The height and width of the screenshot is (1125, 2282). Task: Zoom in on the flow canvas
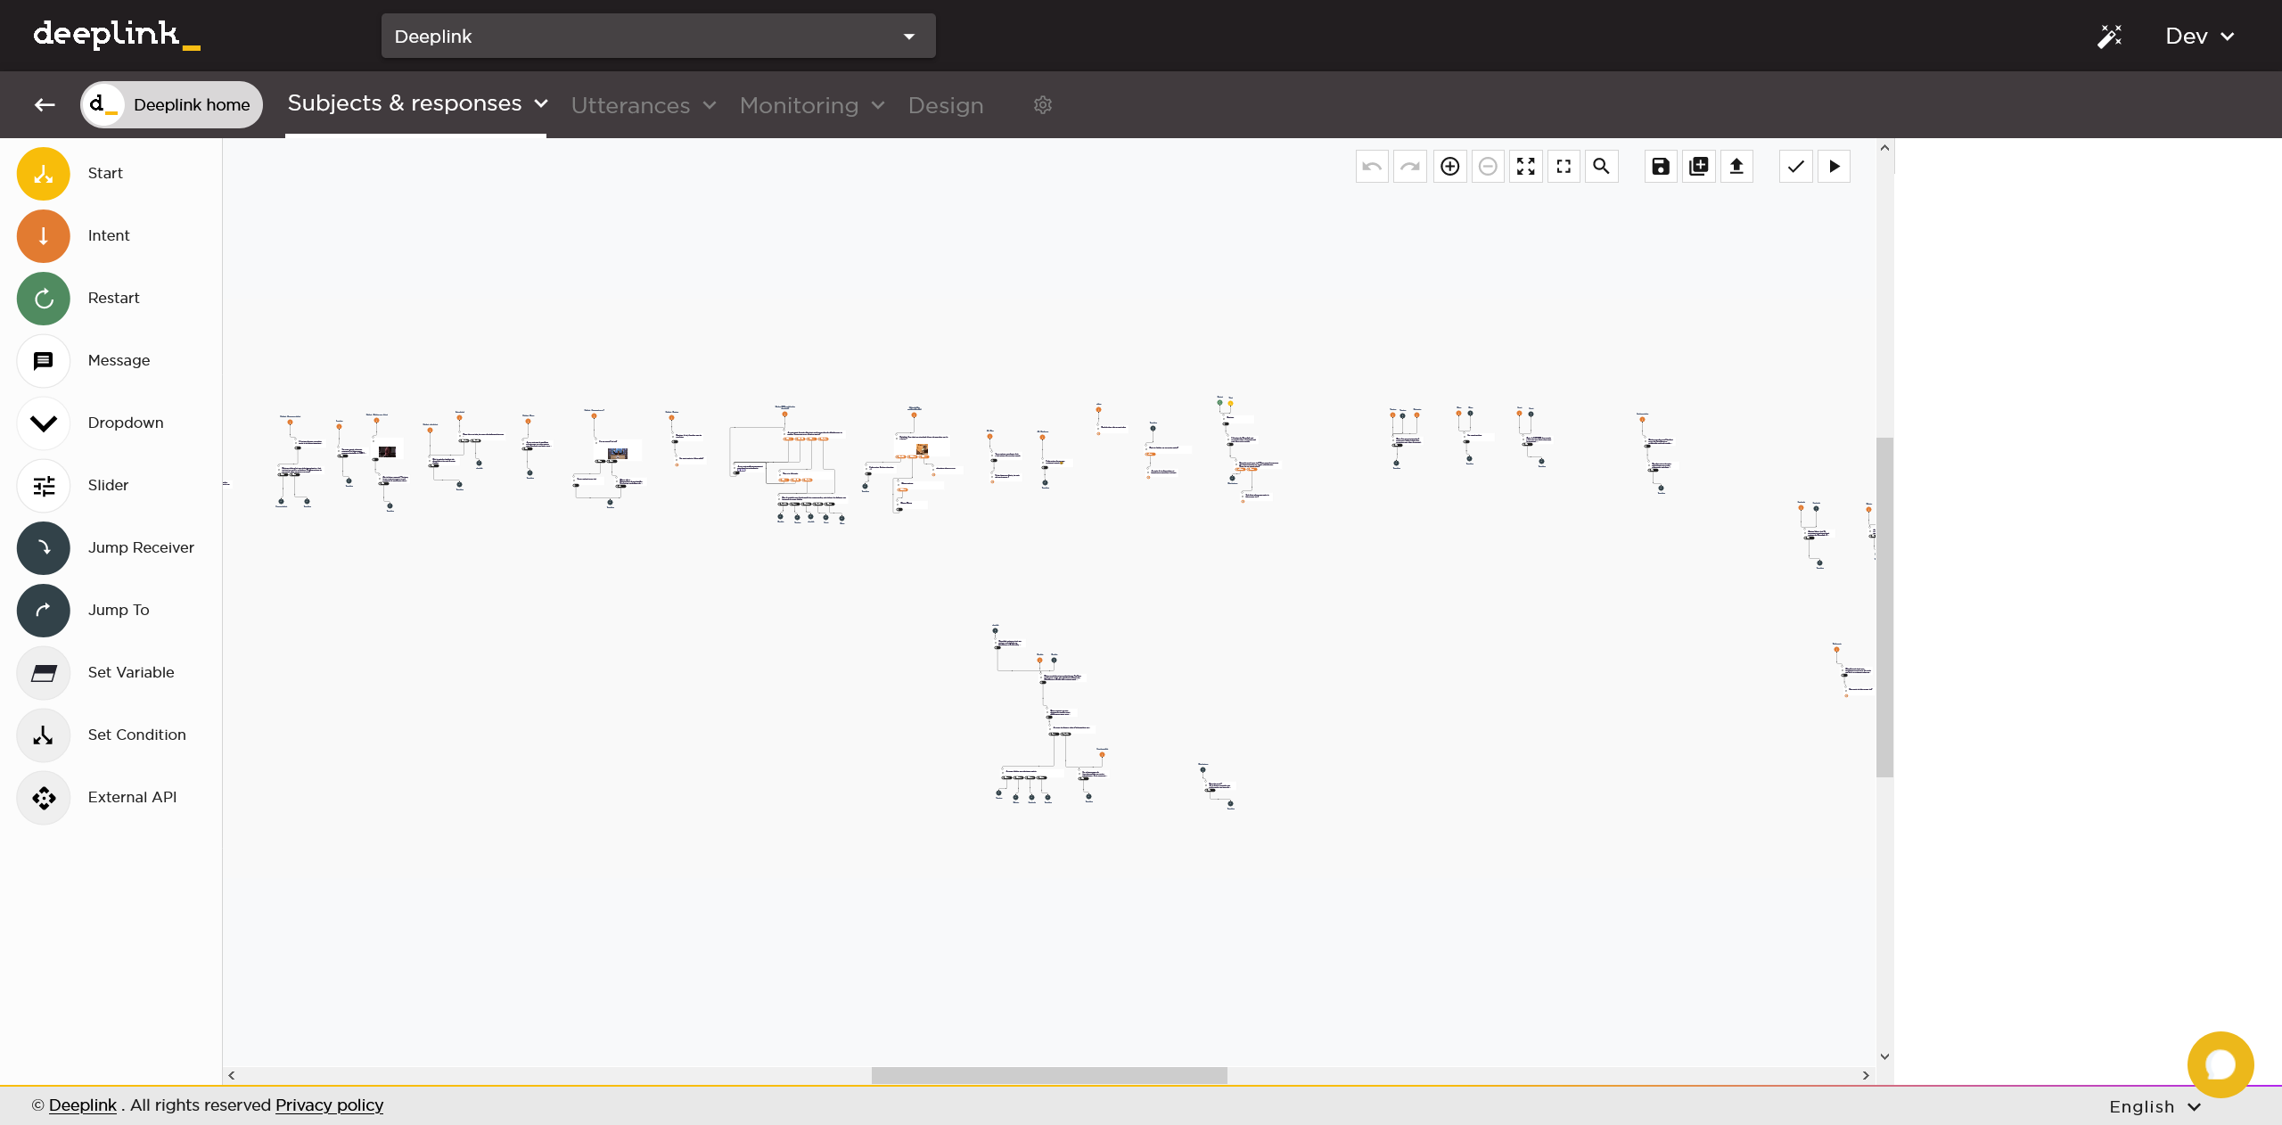point(1449,166)
